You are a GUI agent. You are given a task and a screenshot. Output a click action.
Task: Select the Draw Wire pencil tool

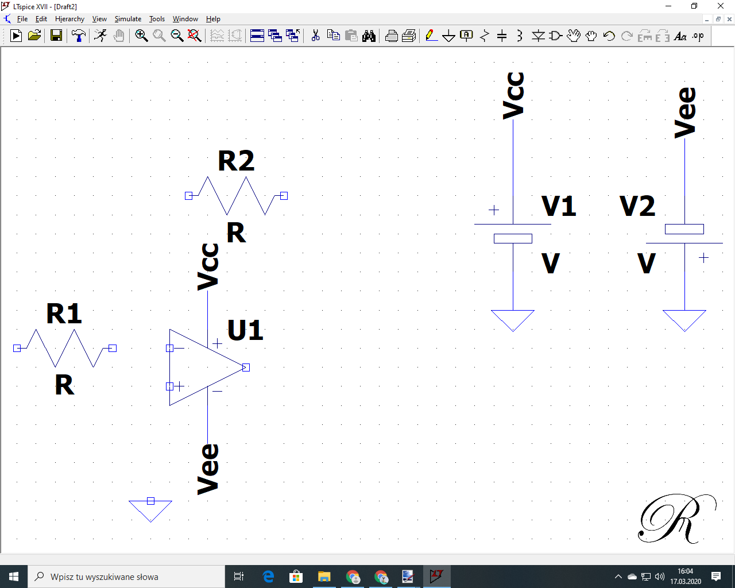point(431,36)
